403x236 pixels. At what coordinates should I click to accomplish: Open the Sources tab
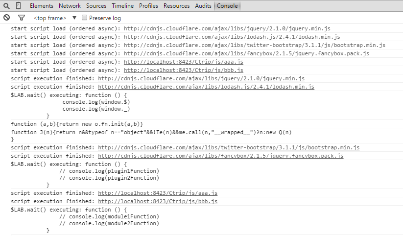[x=96, y=6]
